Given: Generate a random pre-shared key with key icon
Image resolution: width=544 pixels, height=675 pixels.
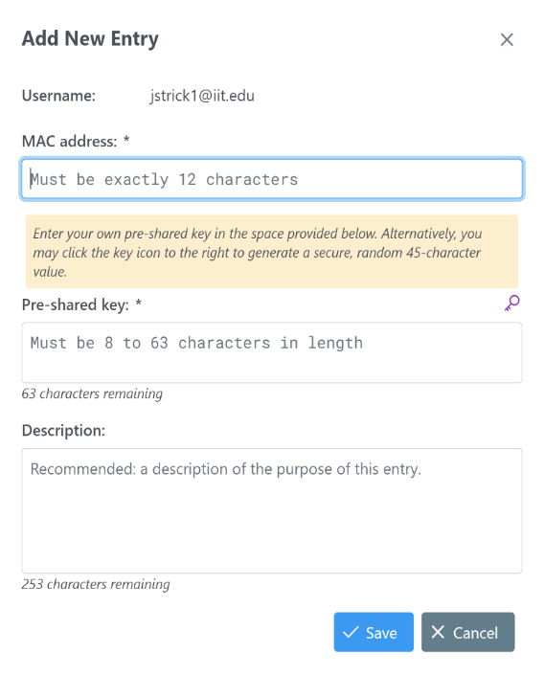Looking at the screenshot, I should (511, 304).
